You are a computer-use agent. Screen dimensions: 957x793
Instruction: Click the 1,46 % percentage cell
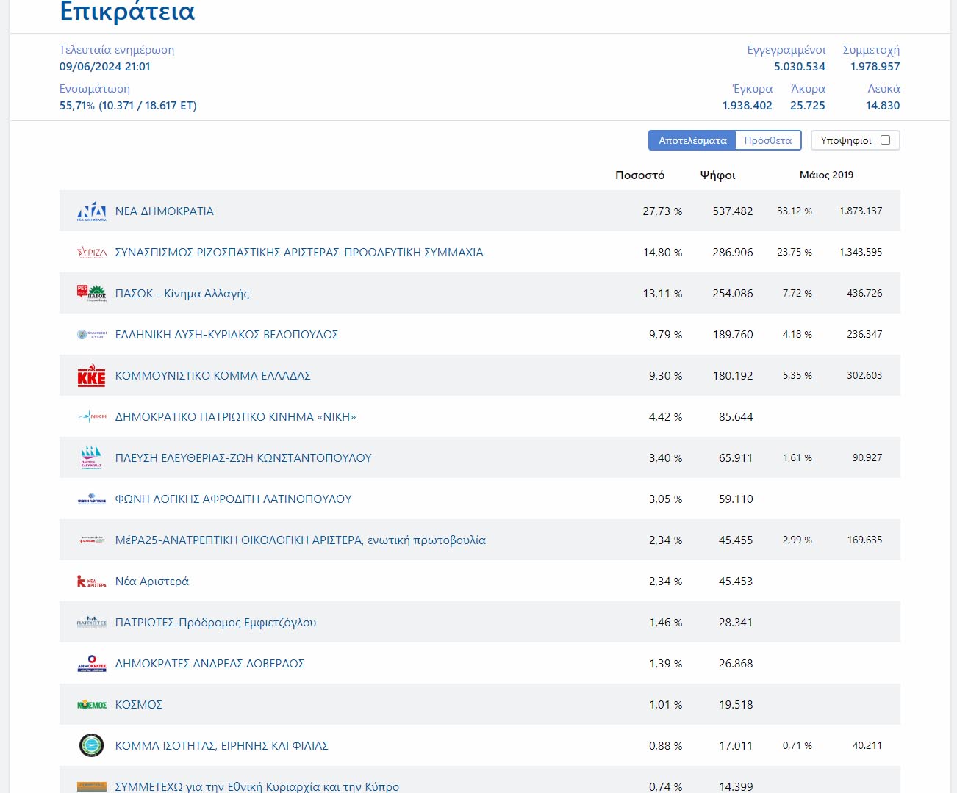click(x=665, y=623)
